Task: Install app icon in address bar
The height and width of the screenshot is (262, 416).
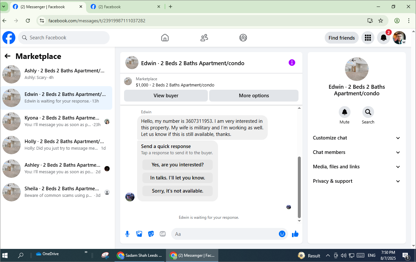Action: pyautogui.click(x=370, y=21)
